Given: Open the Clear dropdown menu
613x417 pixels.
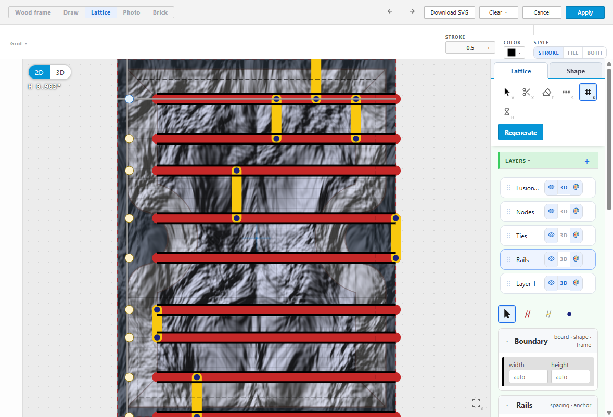Looking at the screenshot, I should (499, 12).
